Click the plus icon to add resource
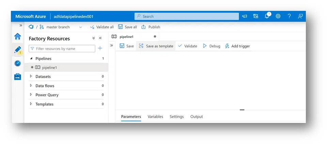This screenshot has width=328, height=145. pos(100,49)
